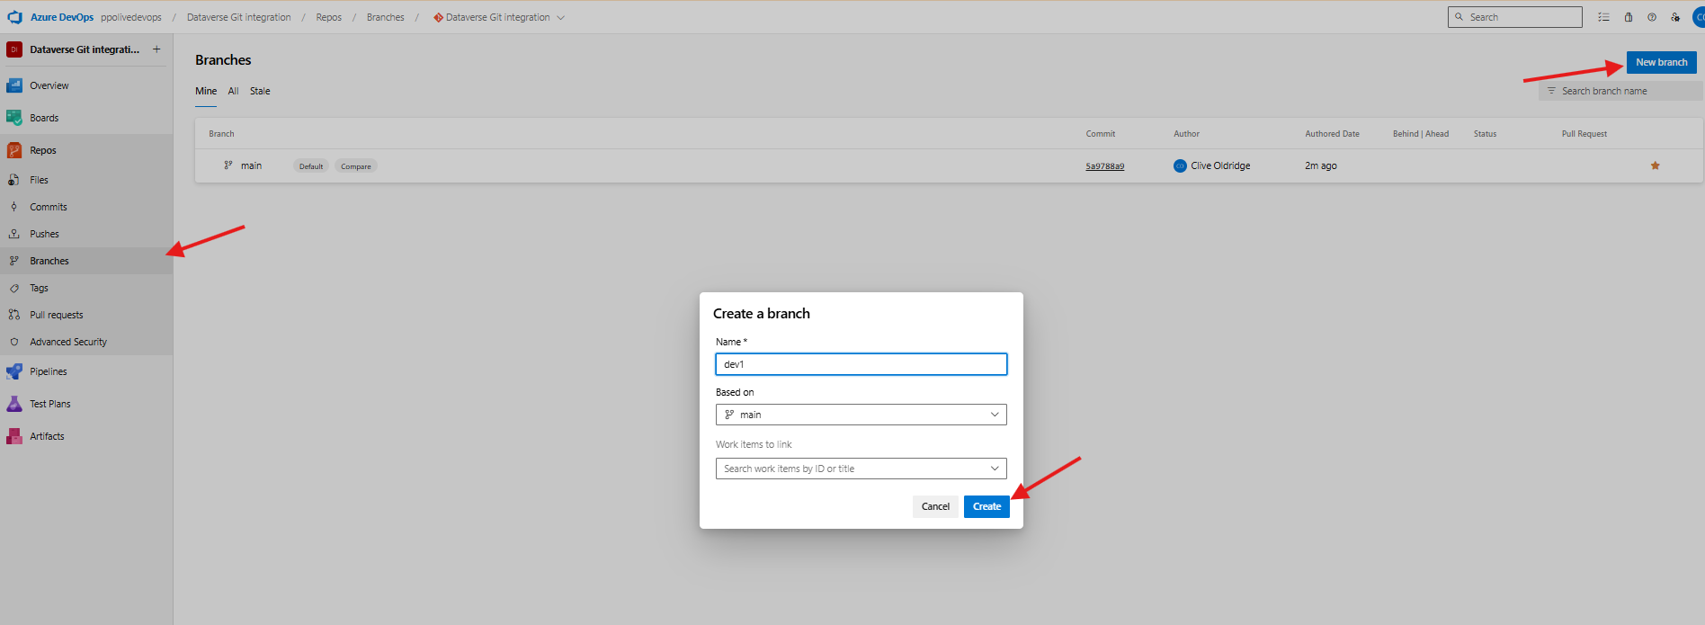Screen dimensions: 1705x625
Task: Click the Artifacts icon in sidebar
Action: tap(14, 436)
